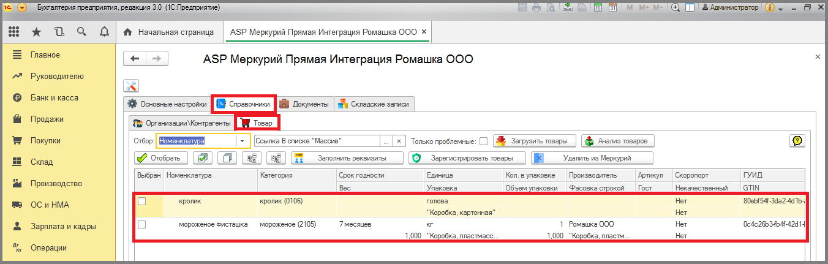Expand dropdown arrow next to info icon

[x=780, y=9]
